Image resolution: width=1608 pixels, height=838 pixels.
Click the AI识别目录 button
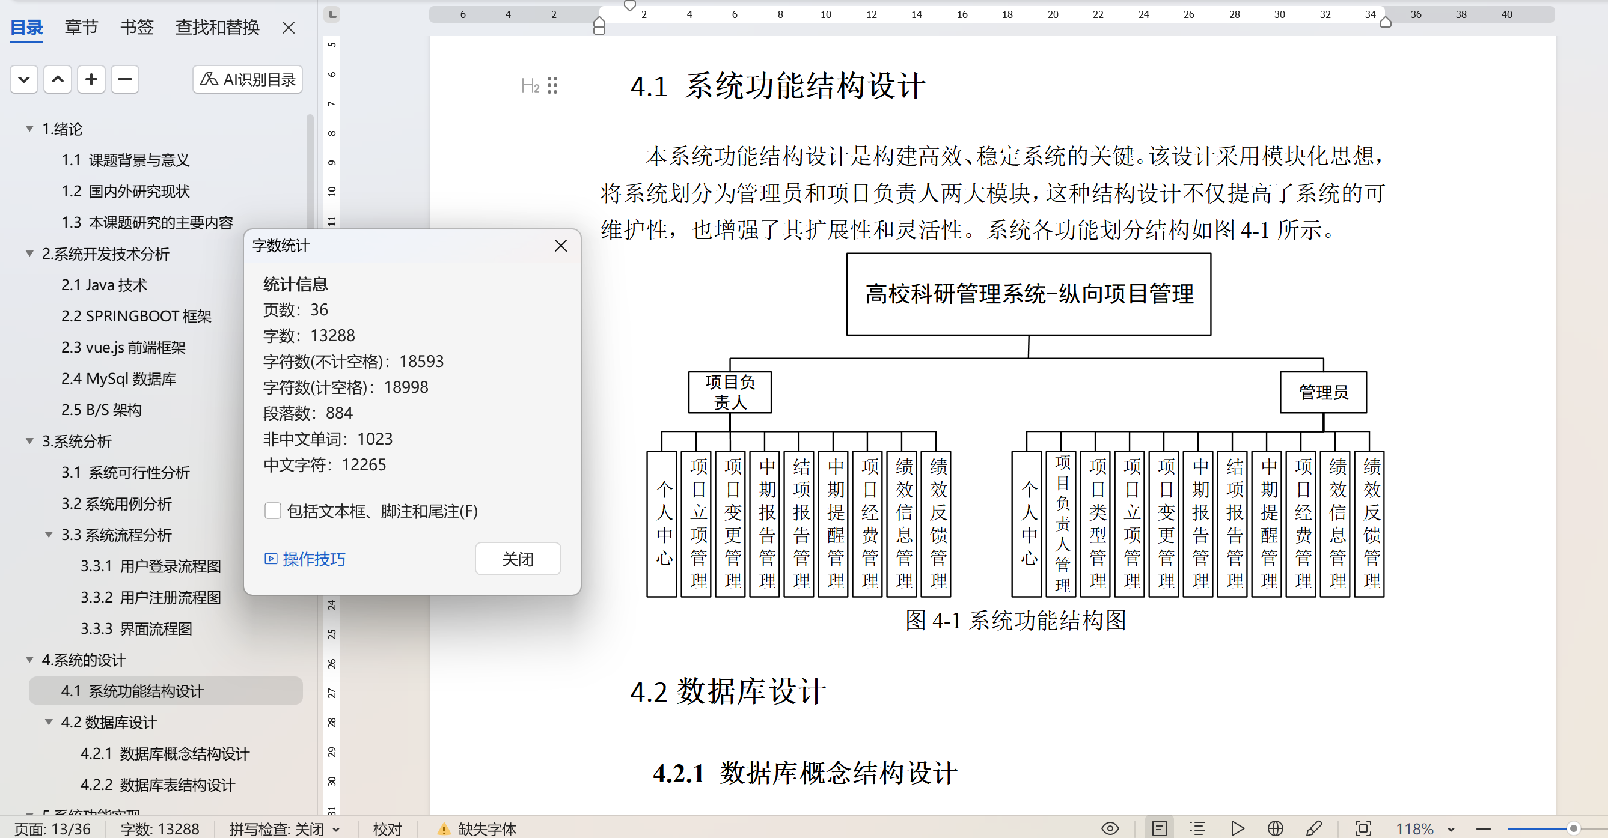coord(248,79)
